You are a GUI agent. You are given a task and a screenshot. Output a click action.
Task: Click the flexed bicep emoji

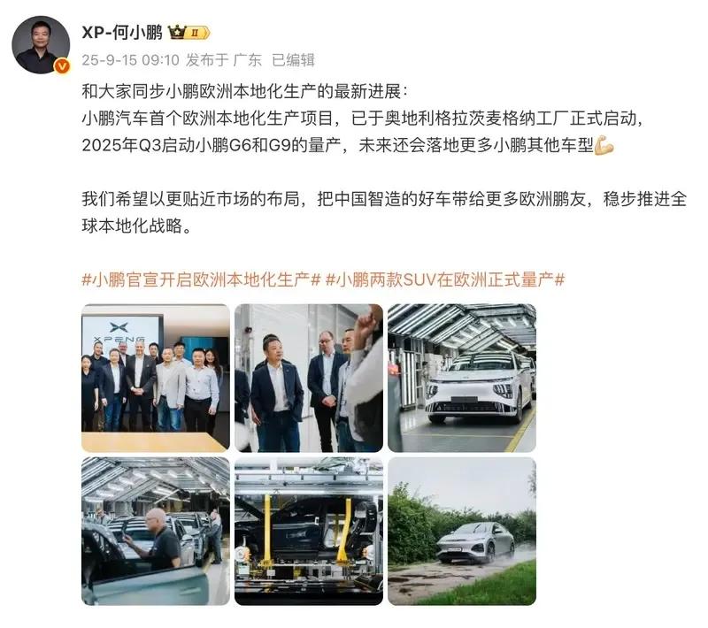click(604, 145)
